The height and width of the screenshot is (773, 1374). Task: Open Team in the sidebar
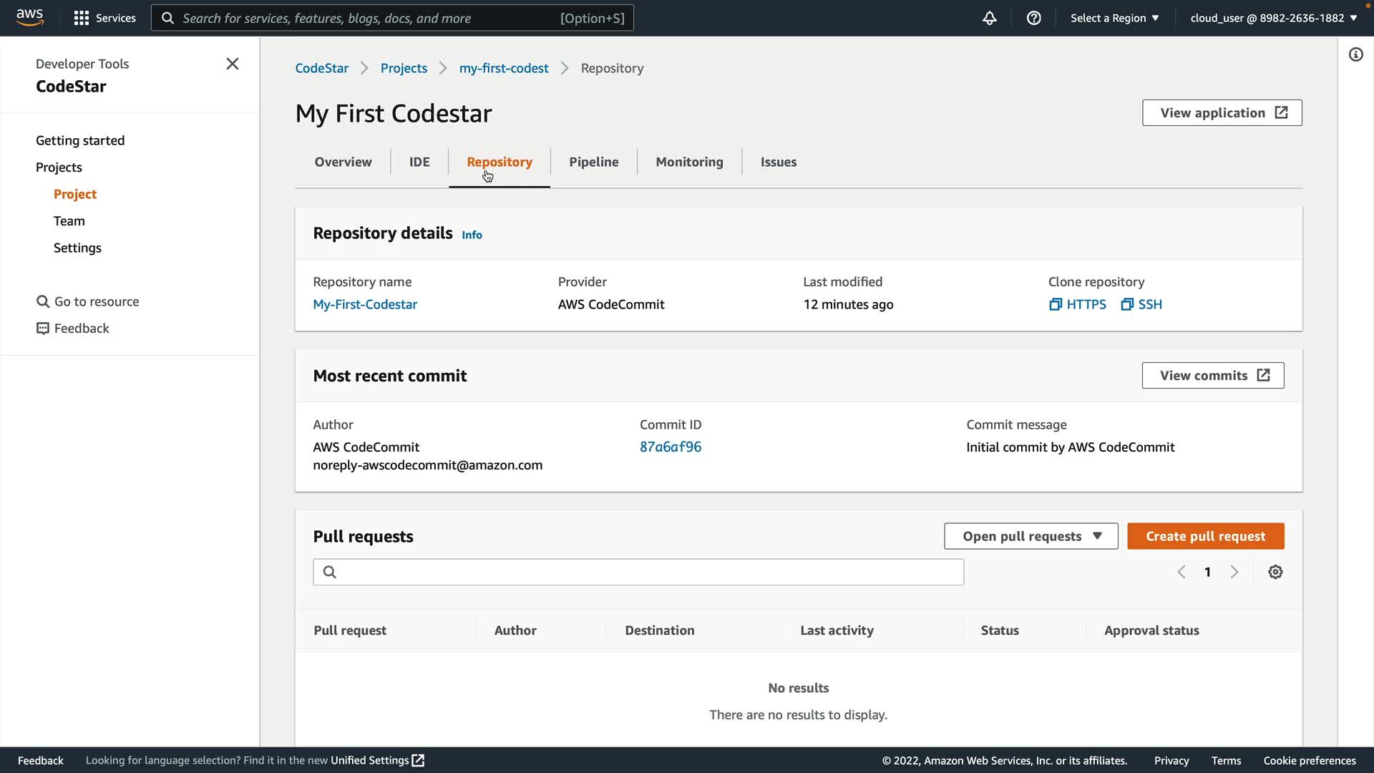click(69, 221)
